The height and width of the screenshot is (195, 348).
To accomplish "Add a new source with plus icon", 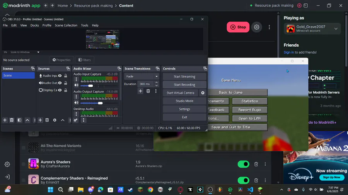I will coord(40,120).
